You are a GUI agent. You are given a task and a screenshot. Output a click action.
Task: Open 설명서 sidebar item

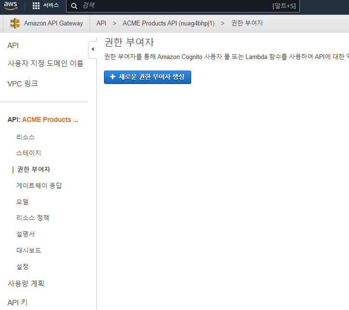[26, 234]
